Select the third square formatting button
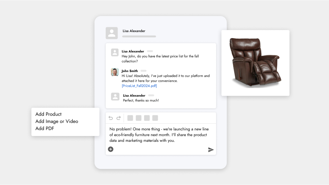Viewport: 329px width, 185px height. click(147, 118)
